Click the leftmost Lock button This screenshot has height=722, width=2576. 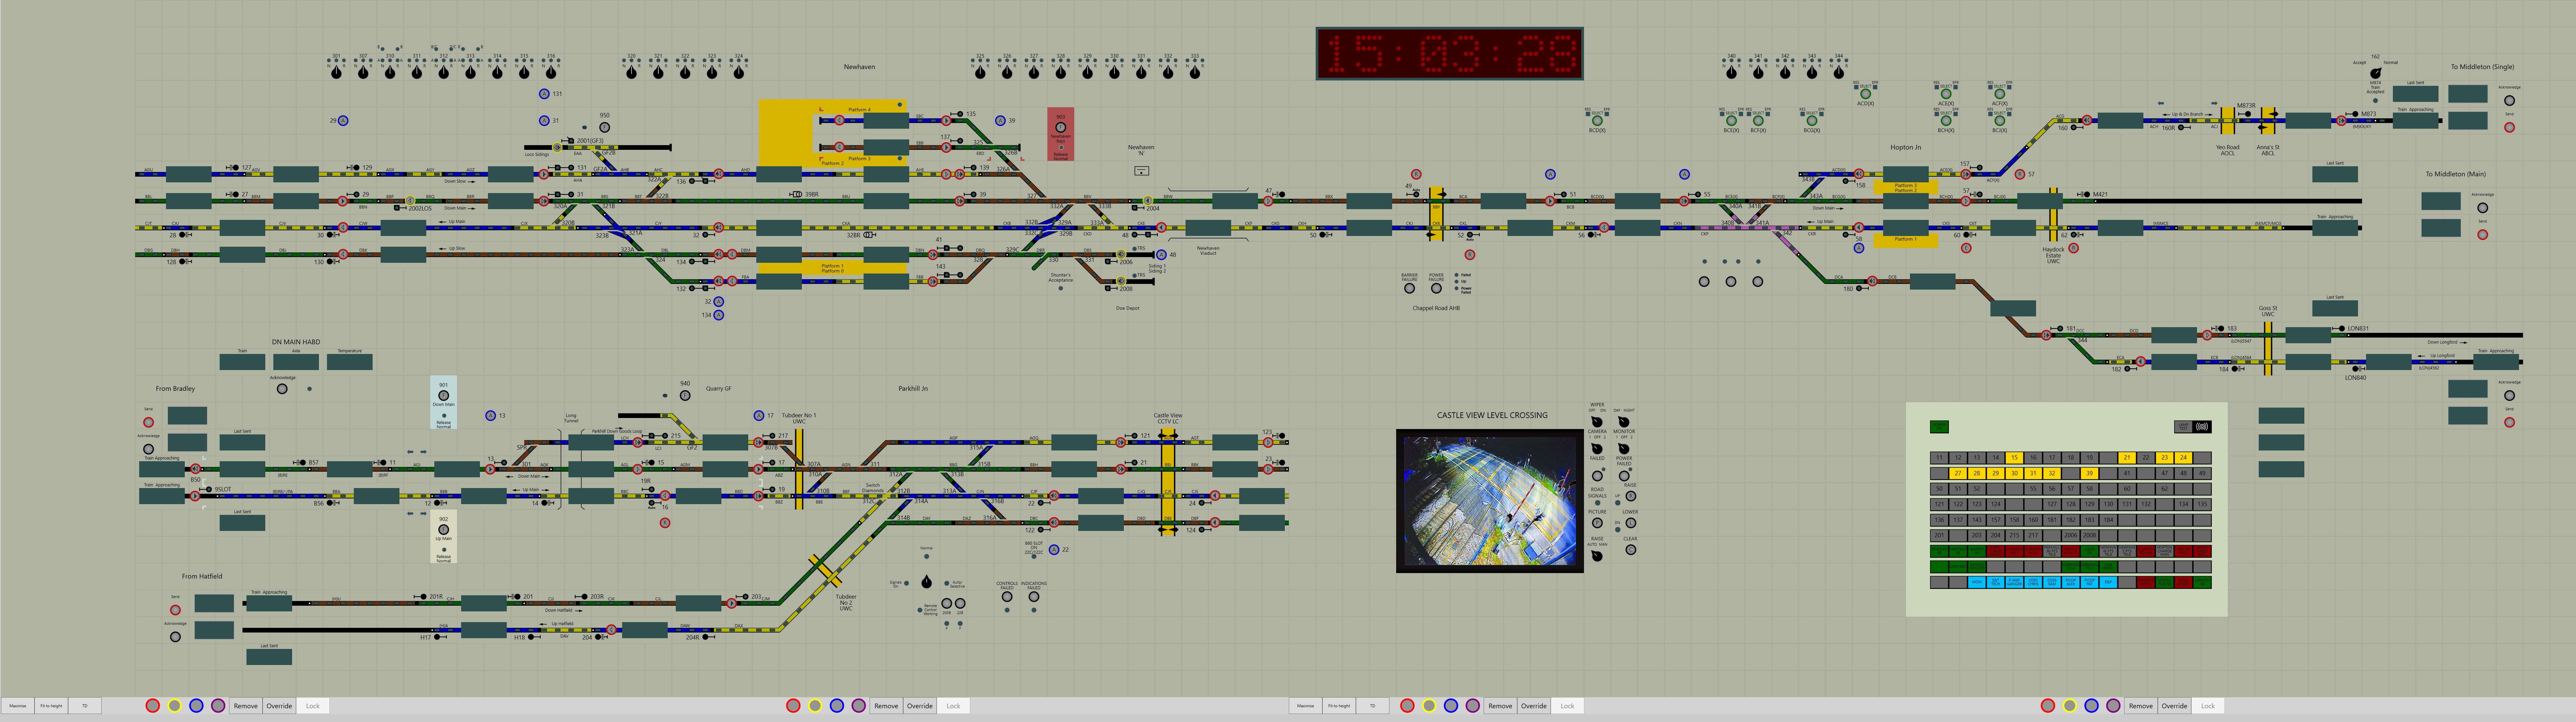(x=313, y=706)
